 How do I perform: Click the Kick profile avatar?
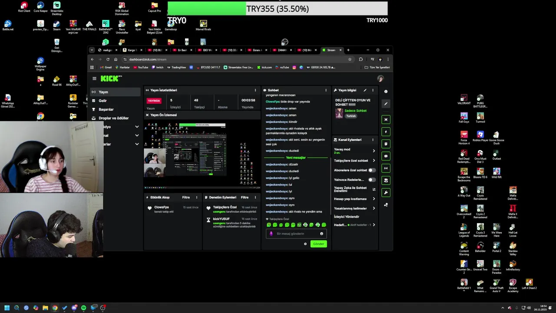(x=381, y=79)
